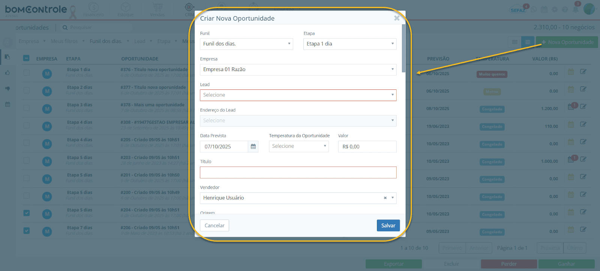This screenshot has width=600, height=271.
Task: Open the thumbs-up won deals sidebar icon
Action: tap(7, 73)
